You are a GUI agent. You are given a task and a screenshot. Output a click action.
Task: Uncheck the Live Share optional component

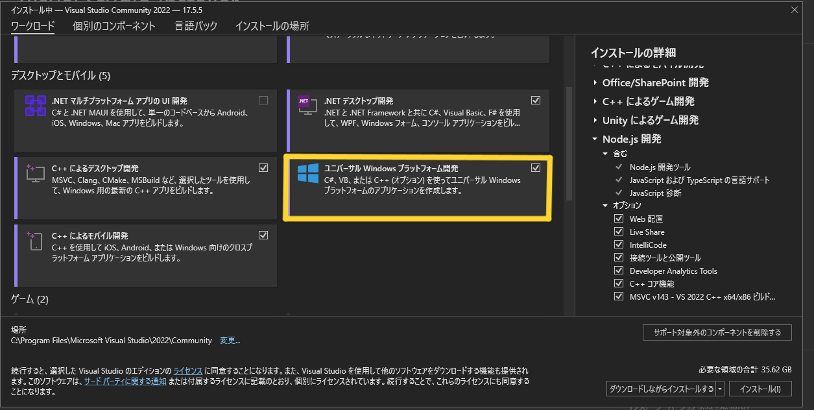tap(618, 232)
